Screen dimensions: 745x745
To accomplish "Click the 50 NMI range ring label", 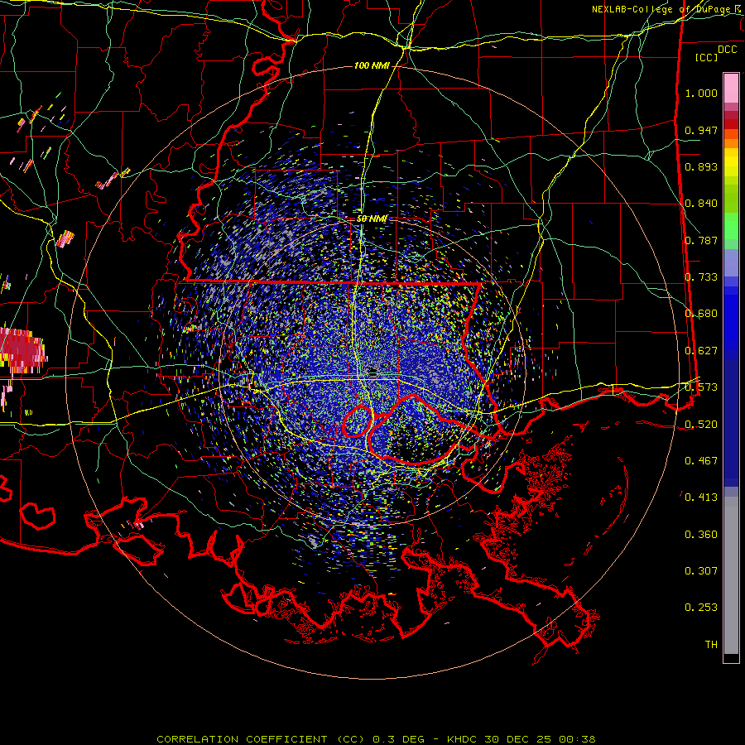I will (x=372, y=219).
